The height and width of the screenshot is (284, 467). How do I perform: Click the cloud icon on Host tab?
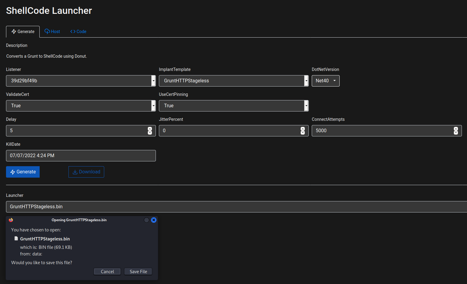pos(47,32)
